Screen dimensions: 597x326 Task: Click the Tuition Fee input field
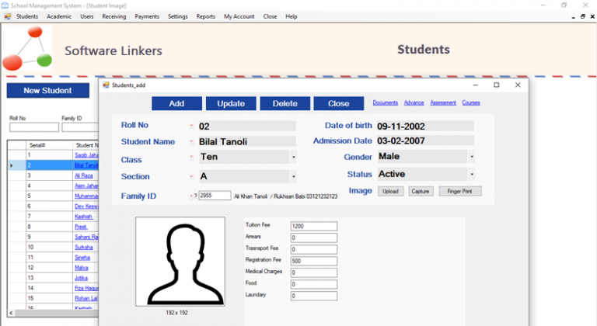point(314,226)
